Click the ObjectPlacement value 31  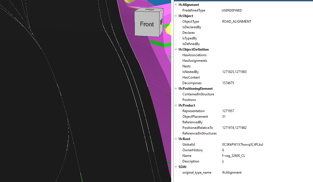pos(224,117)
